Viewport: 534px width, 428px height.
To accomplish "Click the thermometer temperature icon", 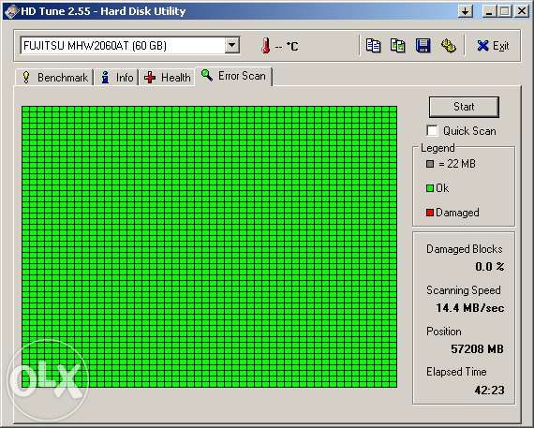I will (266, 46).
